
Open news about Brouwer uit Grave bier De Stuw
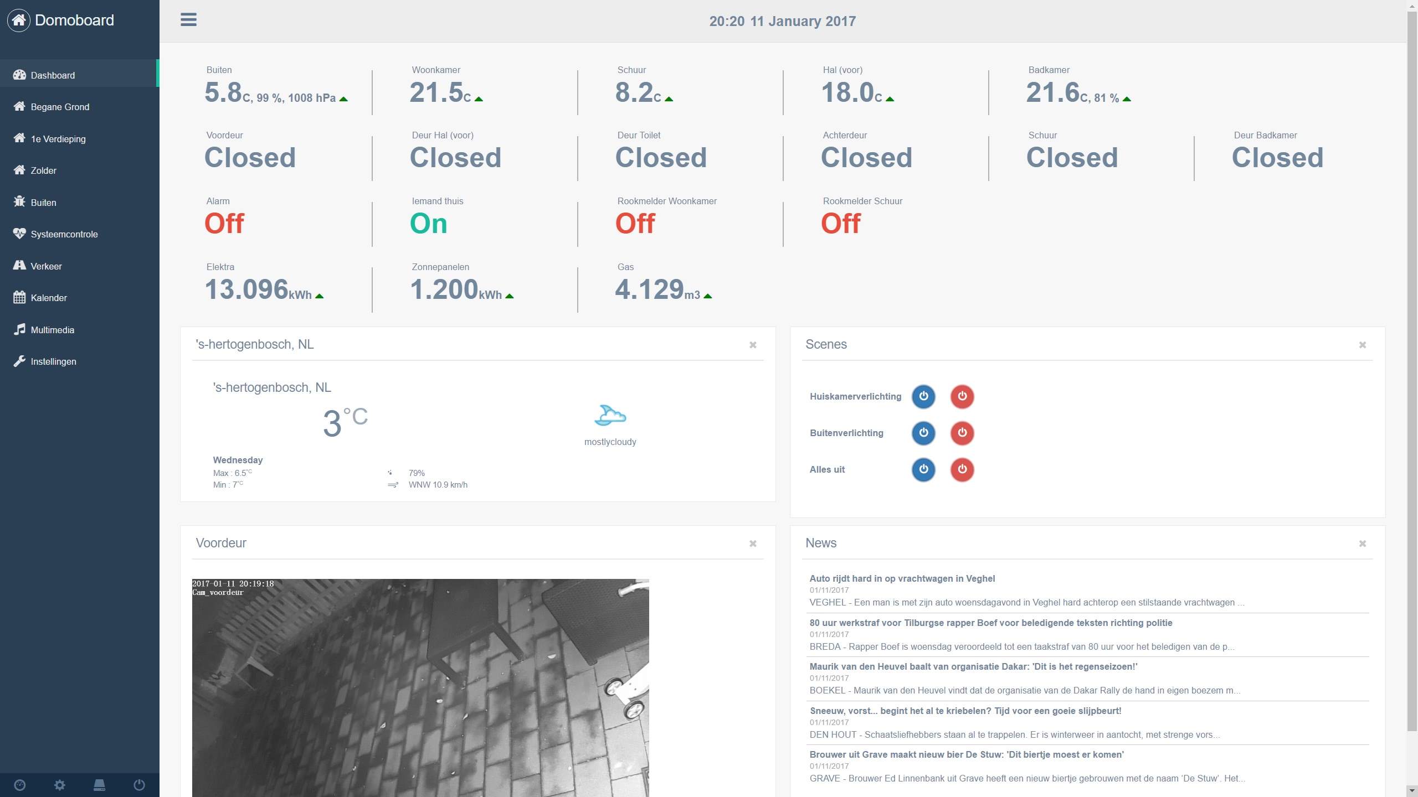tap(967, 754)
